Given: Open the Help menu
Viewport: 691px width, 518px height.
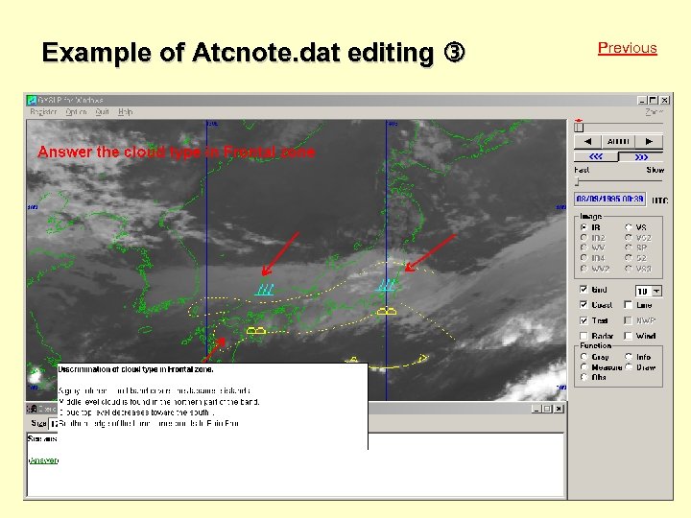Looking at the screenshot, I should pyautogui.click(x=125, y=112).
